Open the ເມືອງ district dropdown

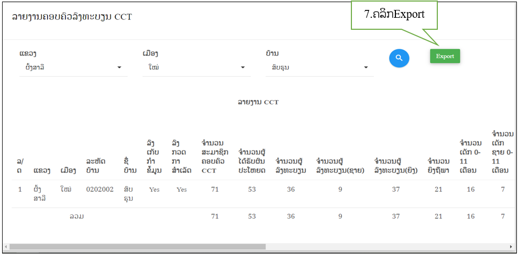coord(196,67)
